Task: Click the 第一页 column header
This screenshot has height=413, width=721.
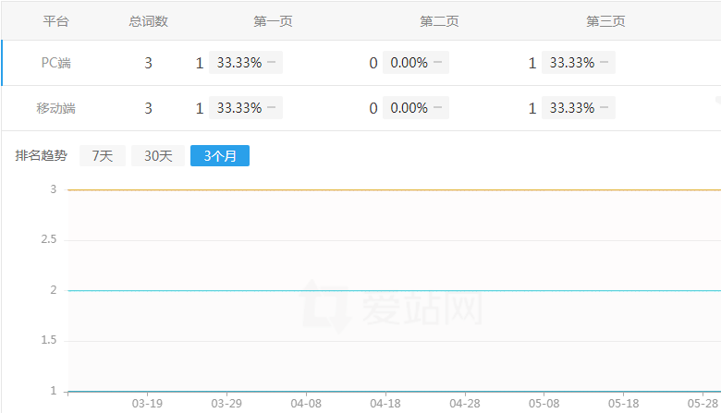Action: (x=273, y=21)
